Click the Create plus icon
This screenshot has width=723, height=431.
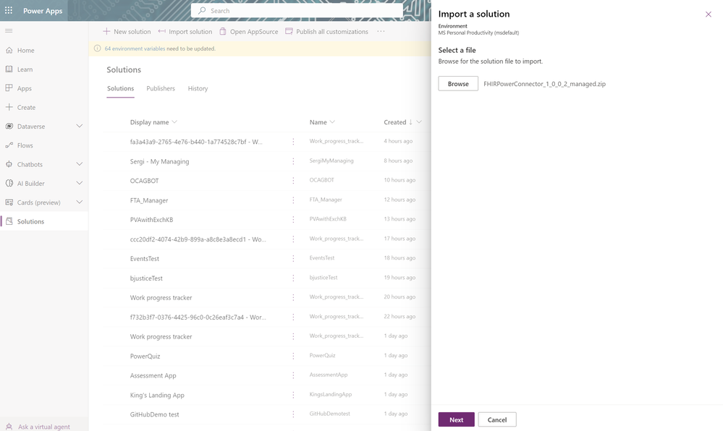tap(9, 107)
